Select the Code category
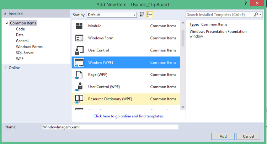 click(x=20, y=29)
